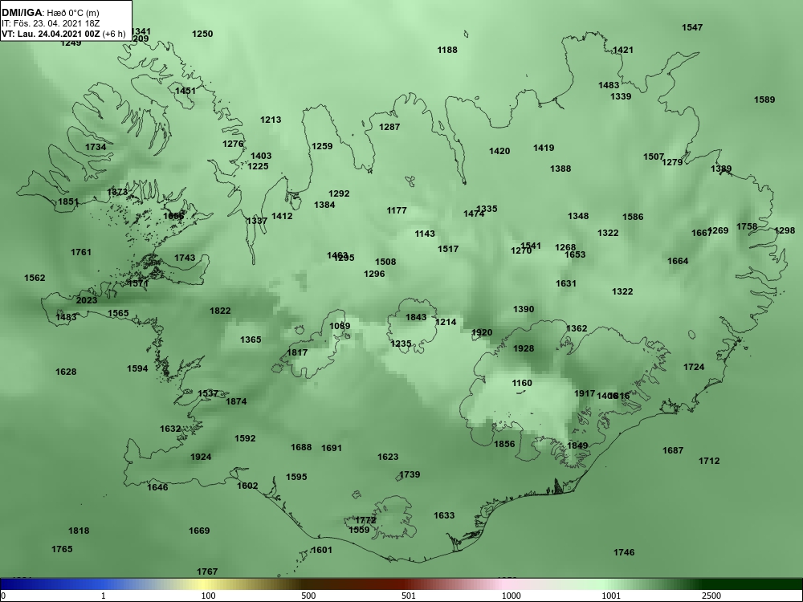Click the DMI/IGA Hæð 0°C title line
Screen dimensions: 803x602
[x=50, y=13]
